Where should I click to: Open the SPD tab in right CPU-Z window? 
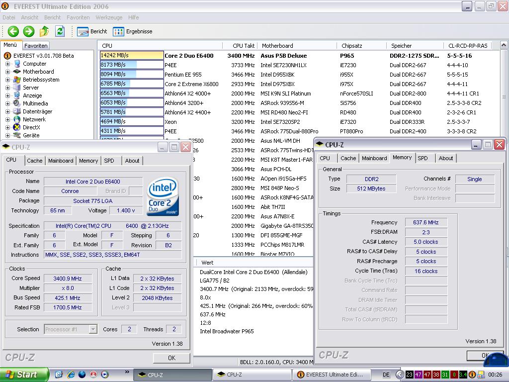point(423,158)
